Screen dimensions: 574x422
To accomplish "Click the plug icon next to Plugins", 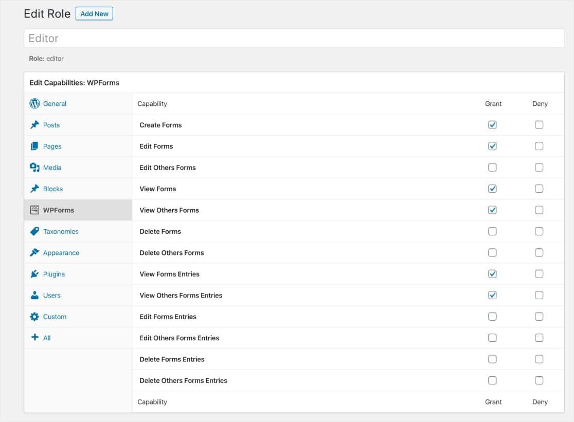I will [34, 274].
